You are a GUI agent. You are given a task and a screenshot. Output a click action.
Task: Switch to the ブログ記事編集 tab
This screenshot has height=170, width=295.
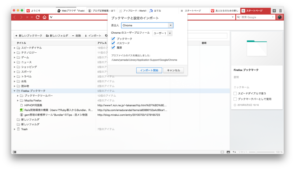click(102, 11)
